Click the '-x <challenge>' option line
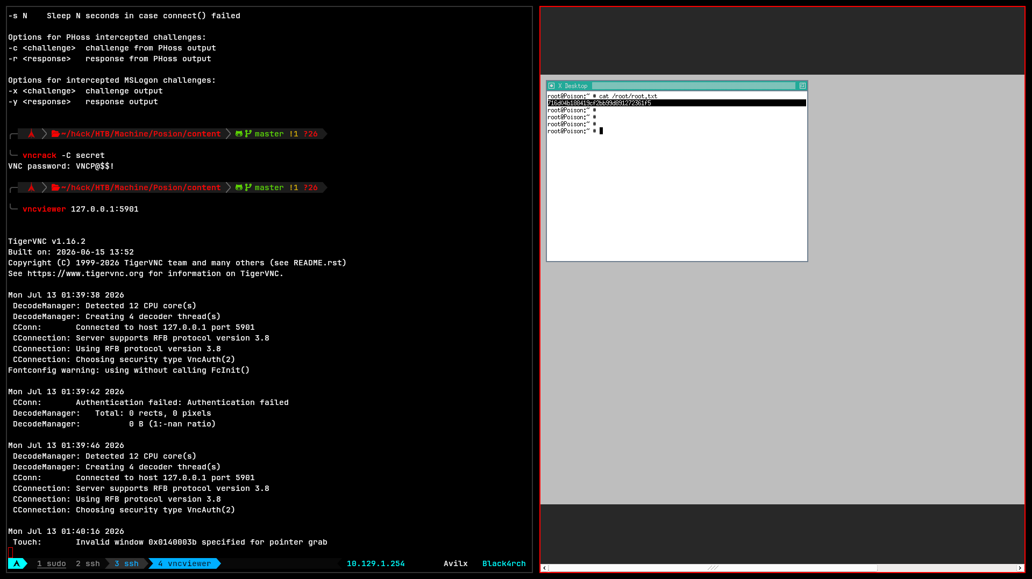The height and width of the screenshot is (579, 1032). pos(85,91)
